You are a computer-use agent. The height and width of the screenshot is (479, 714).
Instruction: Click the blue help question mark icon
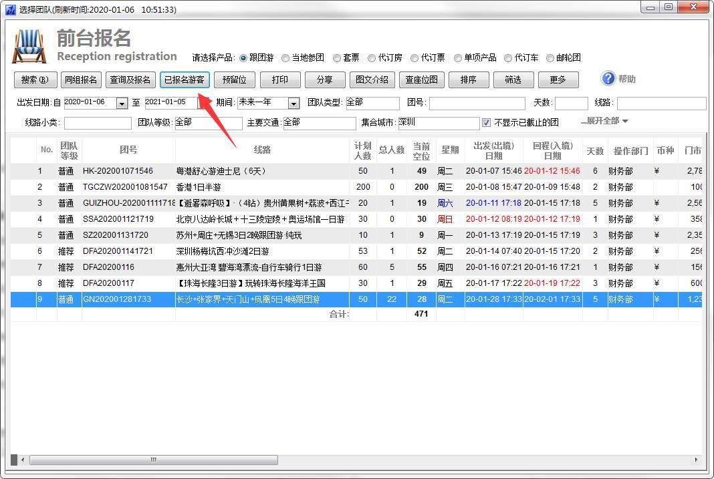point(608,79)
